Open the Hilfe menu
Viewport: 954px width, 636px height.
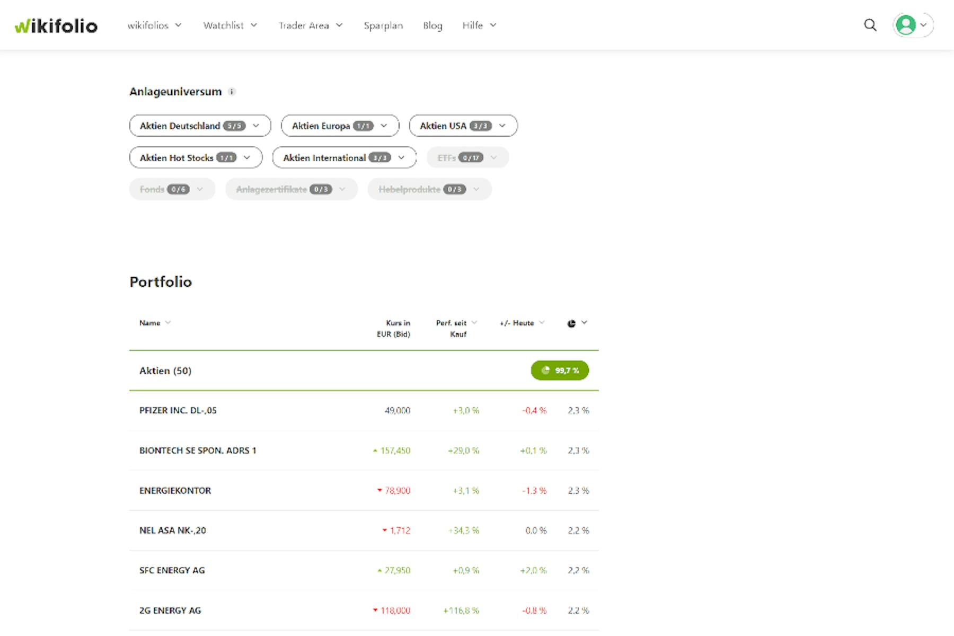click(479, 25)
